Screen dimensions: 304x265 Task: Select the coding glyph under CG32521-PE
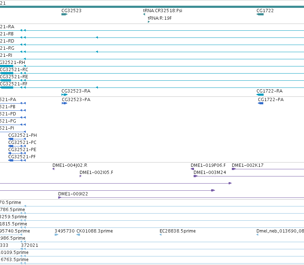pyautogui.click(x=17, y=153)
